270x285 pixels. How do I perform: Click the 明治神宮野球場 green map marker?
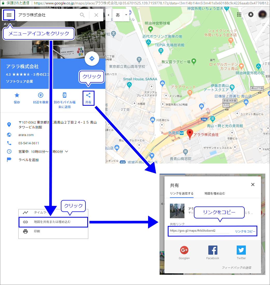click(x=150, y=29)
